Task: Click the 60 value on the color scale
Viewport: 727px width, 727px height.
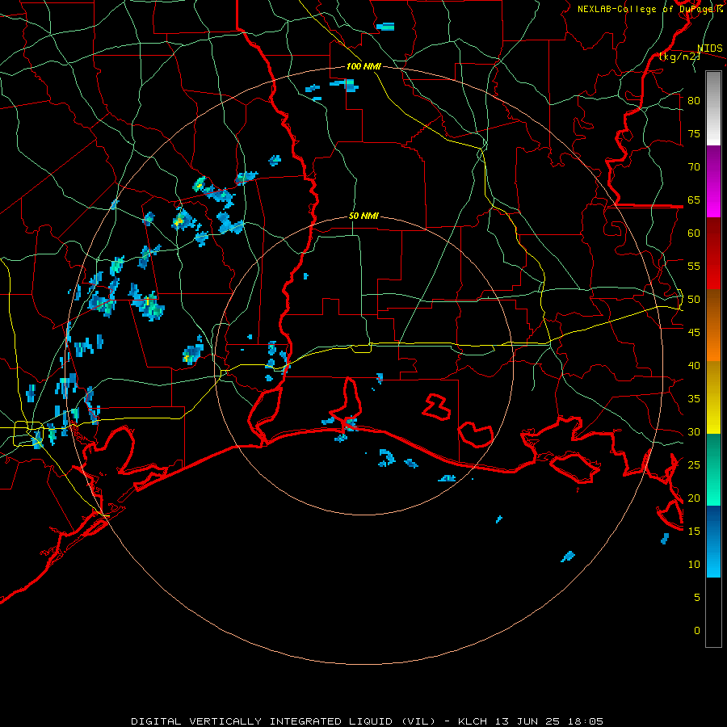Action: pyautogui.click(x=694, y=233)
